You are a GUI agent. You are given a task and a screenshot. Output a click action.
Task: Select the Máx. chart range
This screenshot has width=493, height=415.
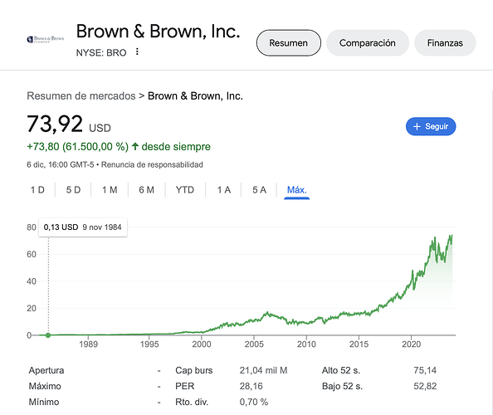(x=297, y=190)
